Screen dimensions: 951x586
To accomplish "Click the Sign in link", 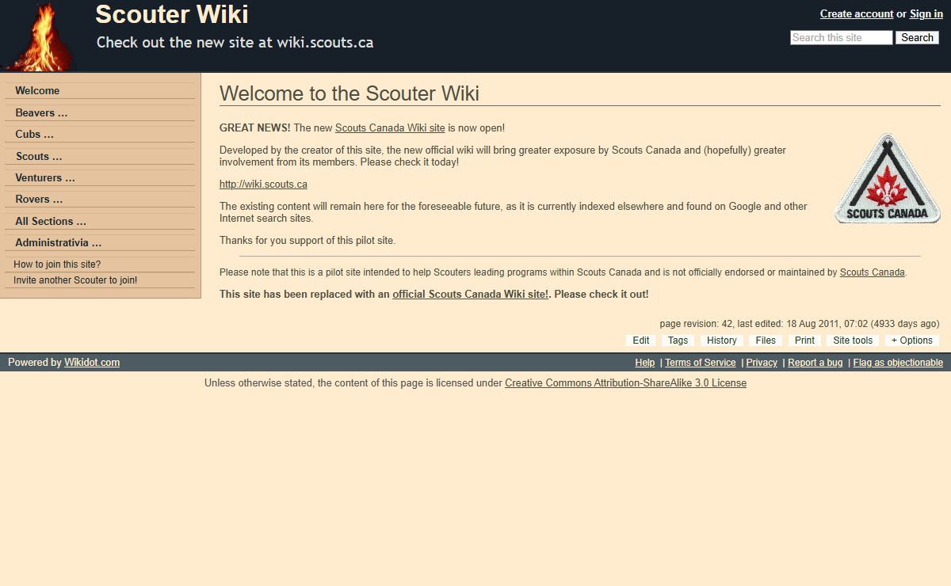I will [x=926, y=14].
